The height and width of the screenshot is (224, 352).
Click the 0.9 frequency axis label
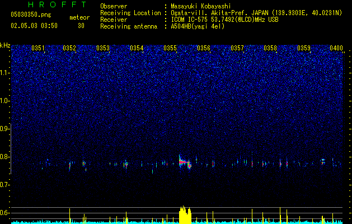pyautogui.click(x=4, y=129)
